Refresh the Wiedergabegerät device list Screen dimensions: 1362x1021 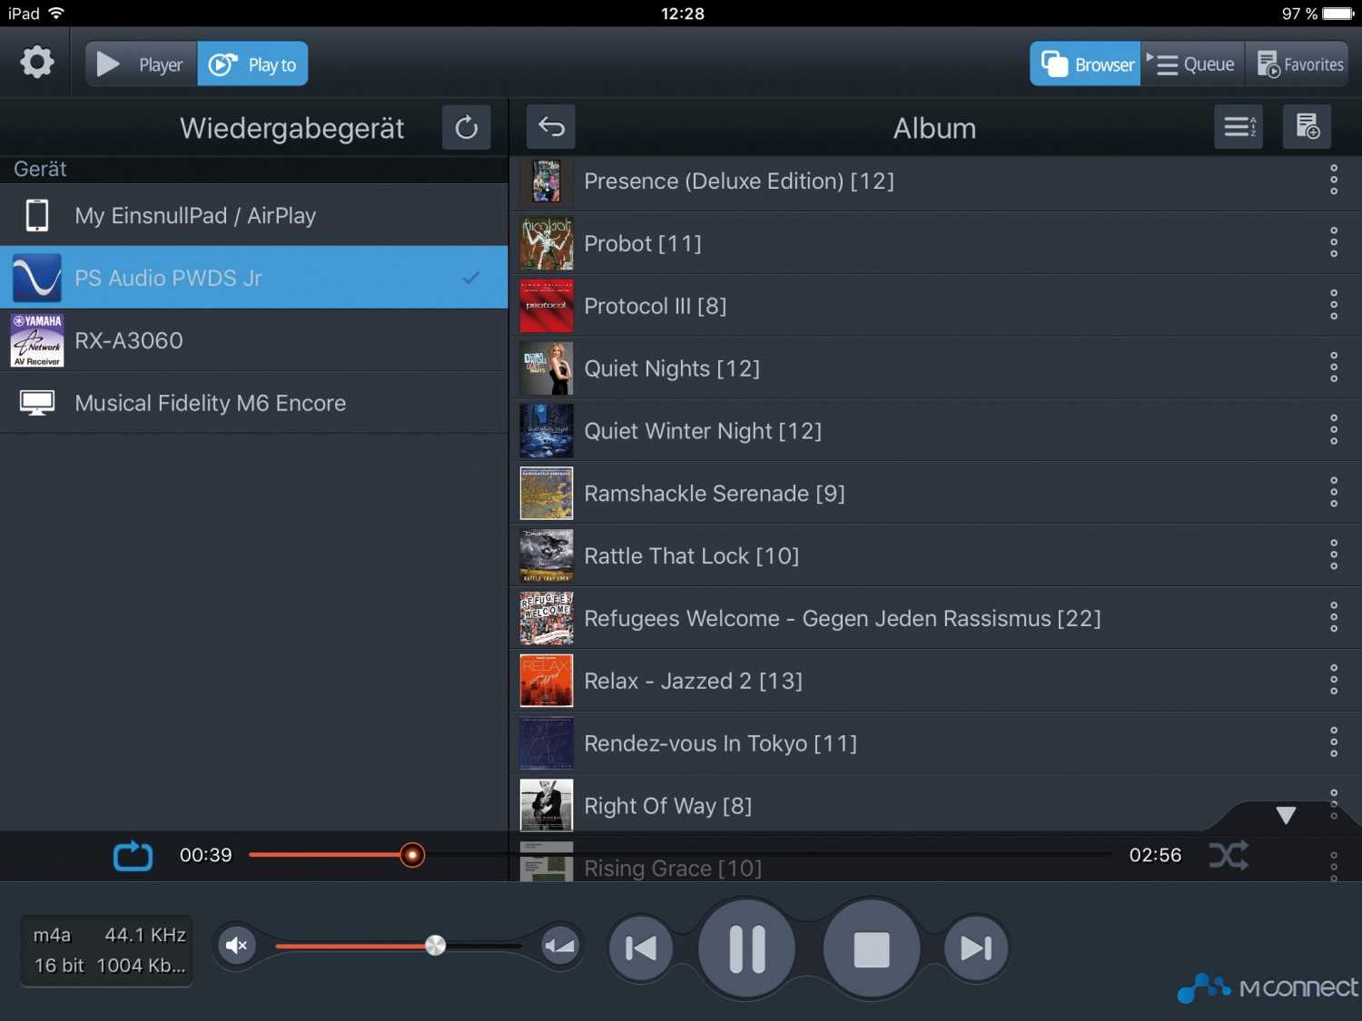click(x=467, y=127)
